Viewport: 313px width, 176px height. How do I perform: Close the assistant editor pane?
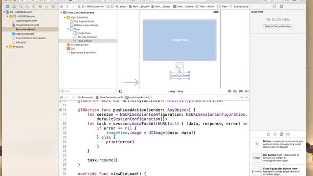(x=246, y=97)
